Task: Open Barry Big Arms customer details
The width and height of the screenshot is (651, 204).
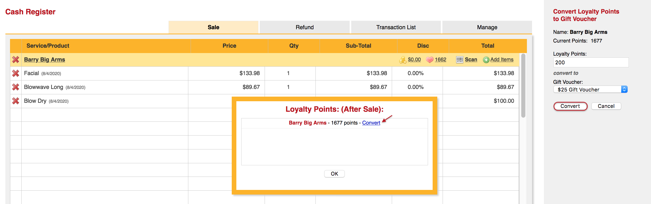Action: [44, 59]
